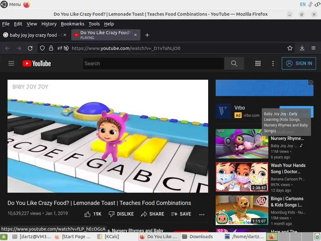Screen dimensions: 321x241
Task: Click the EN keyboard layout indicator
Action: pos(303,4)
